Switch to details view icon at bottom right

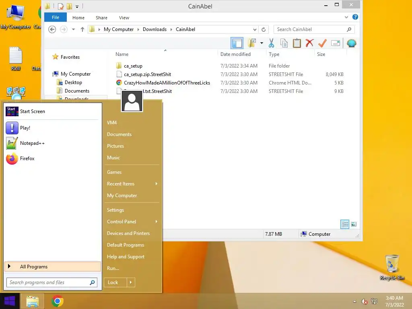(345, 224)
